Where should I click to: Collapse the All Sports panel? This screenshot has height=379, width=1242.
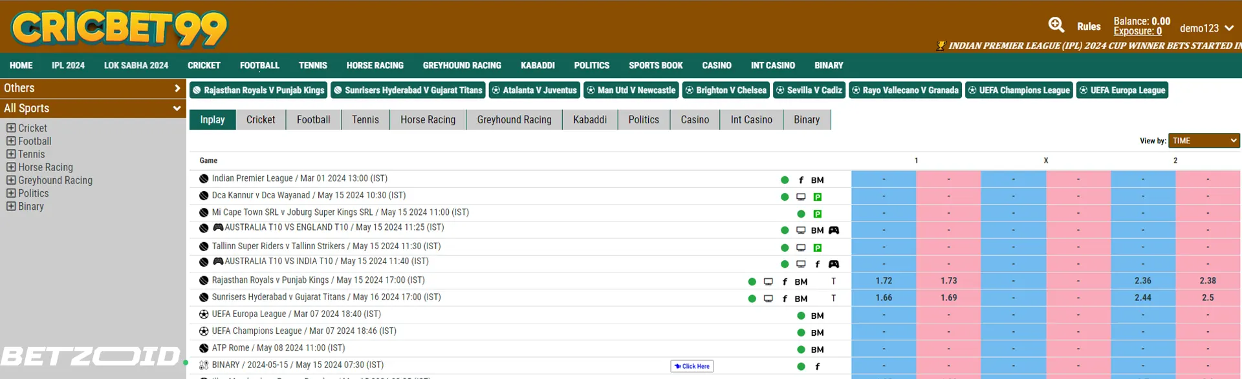coord(177,108)
